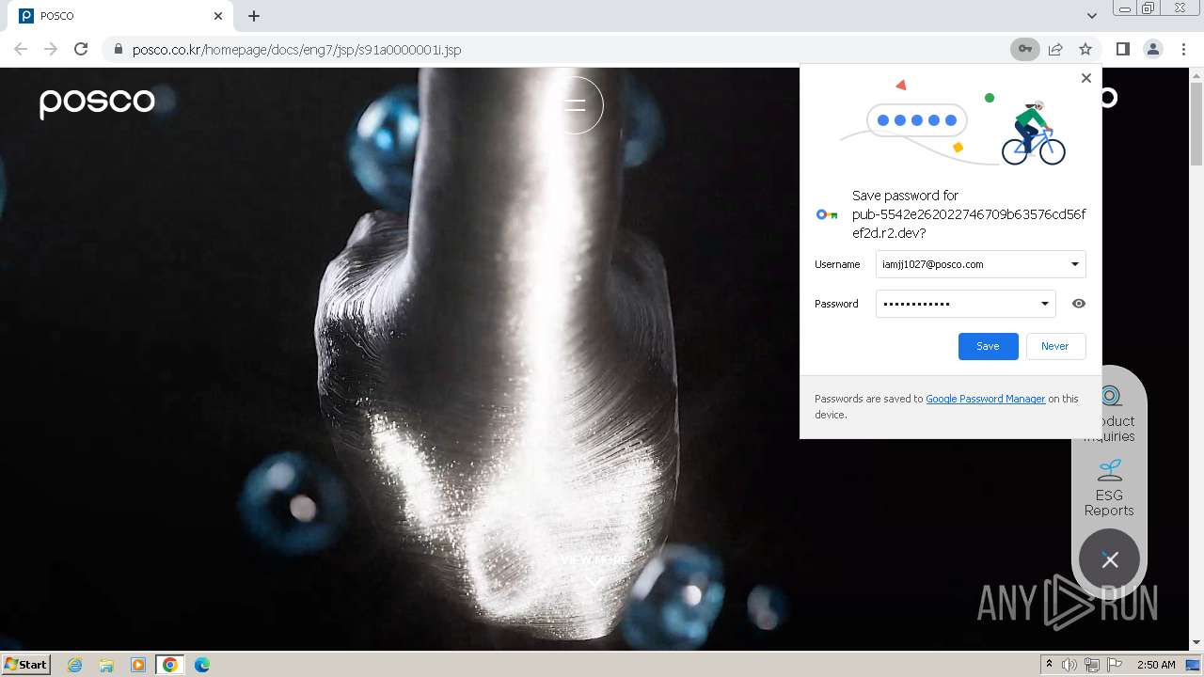1204x677 pixels.
Task: Click the Username field with iamjj1027@posco.com
Action: click(980, 264)
